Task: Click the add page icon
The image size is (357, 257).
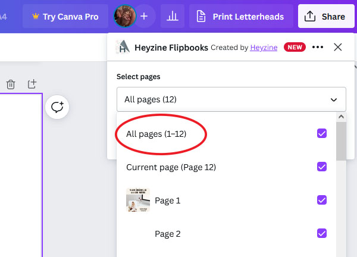Action: tap(32, 84)
